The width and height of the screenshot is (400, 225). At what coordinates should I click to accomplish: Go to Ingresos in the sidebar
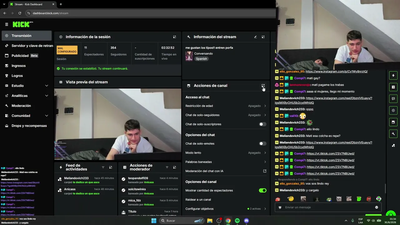pyautogui.click(x=27, y=66)
